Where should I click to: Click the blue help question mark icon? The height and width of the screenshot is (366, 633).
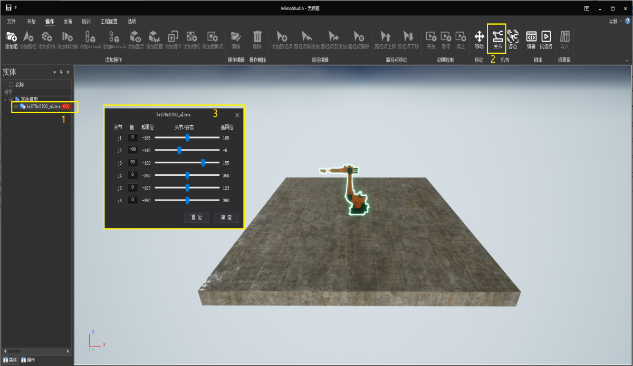point(627,22)
